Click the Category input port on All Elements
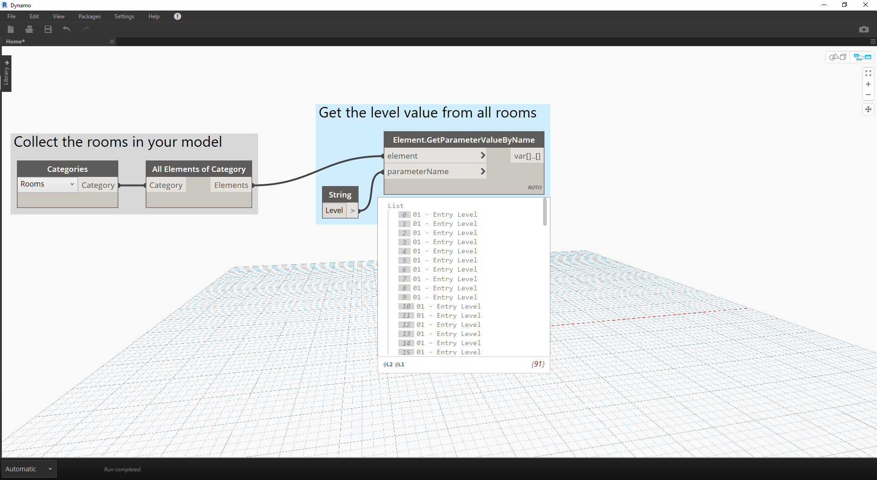This screenshot has width=877, height=480. tap(166, 185)
